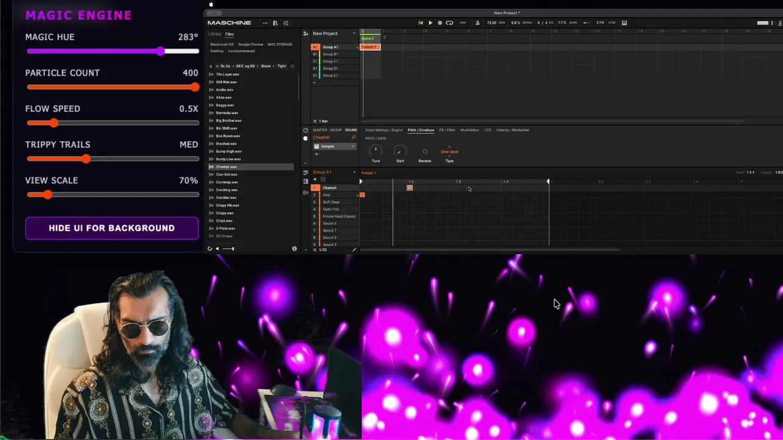Open the mixer view icon

(286, 23)
